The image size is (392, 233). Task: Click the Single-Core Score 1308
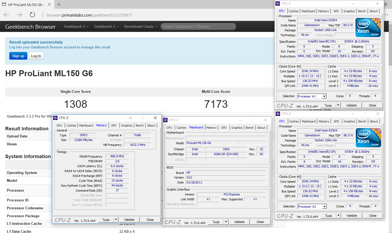(x=75, y=104)
